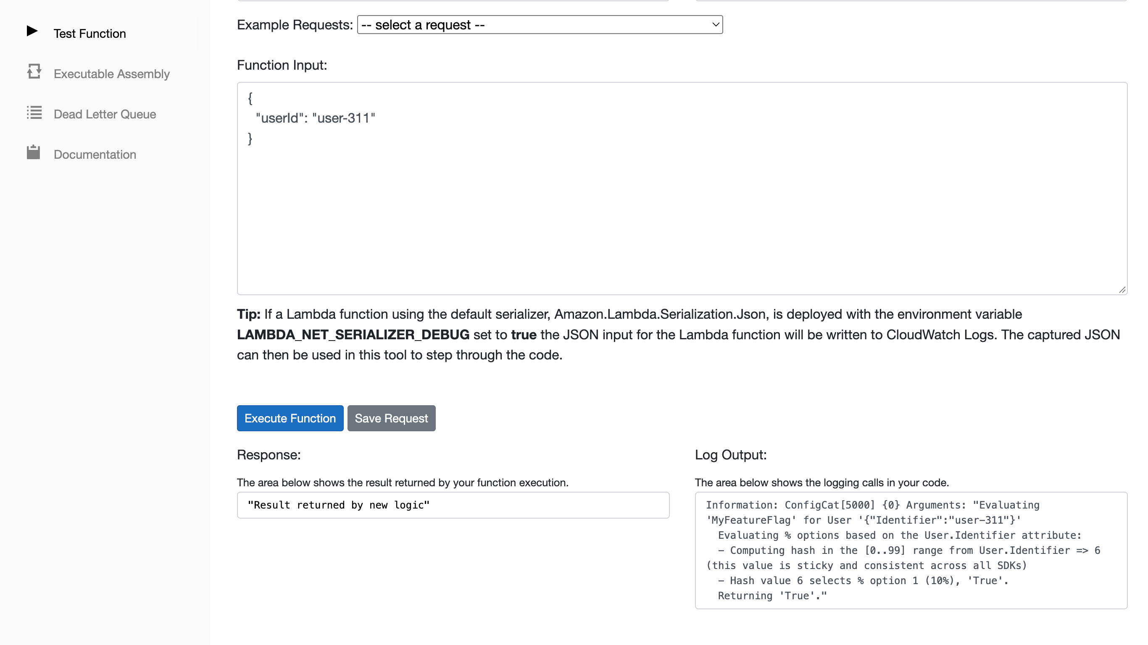
Task: Expand the Example Requests dropdown
Action: click(540, 25)
